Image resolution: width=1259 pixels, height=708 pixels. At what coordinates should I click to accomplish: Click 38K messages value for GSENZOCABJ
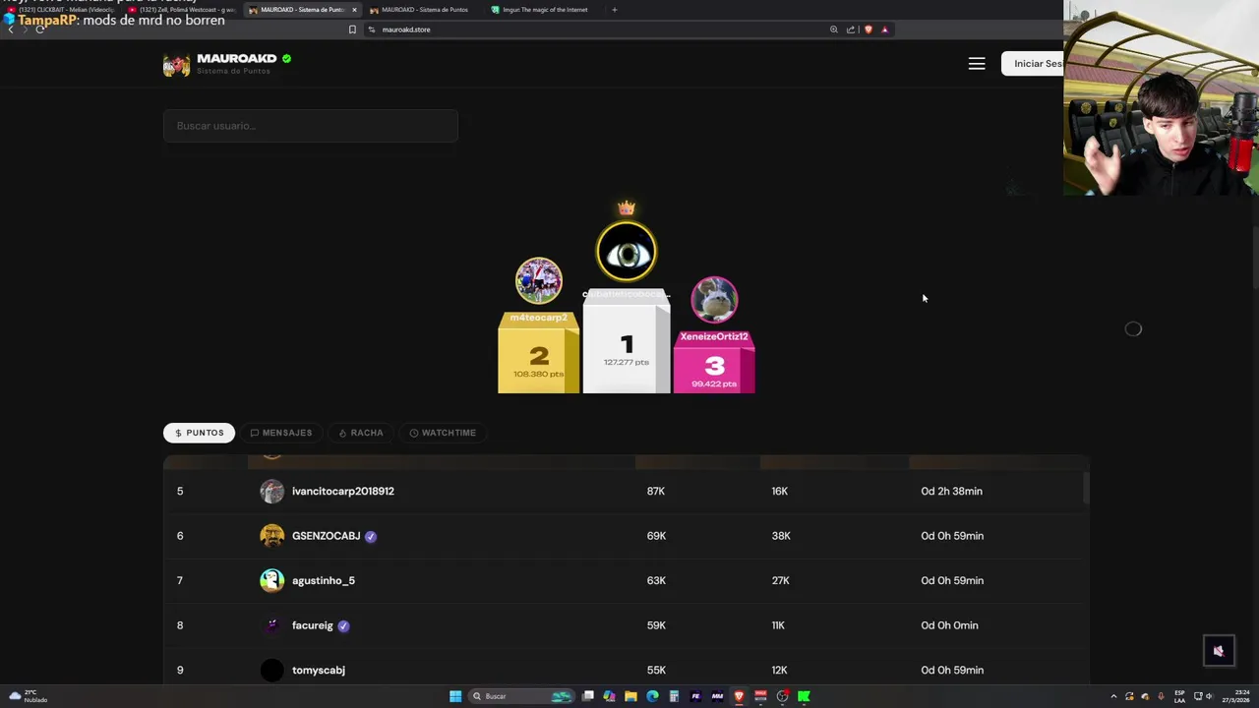pyautogui.click(x=781, y=536)
